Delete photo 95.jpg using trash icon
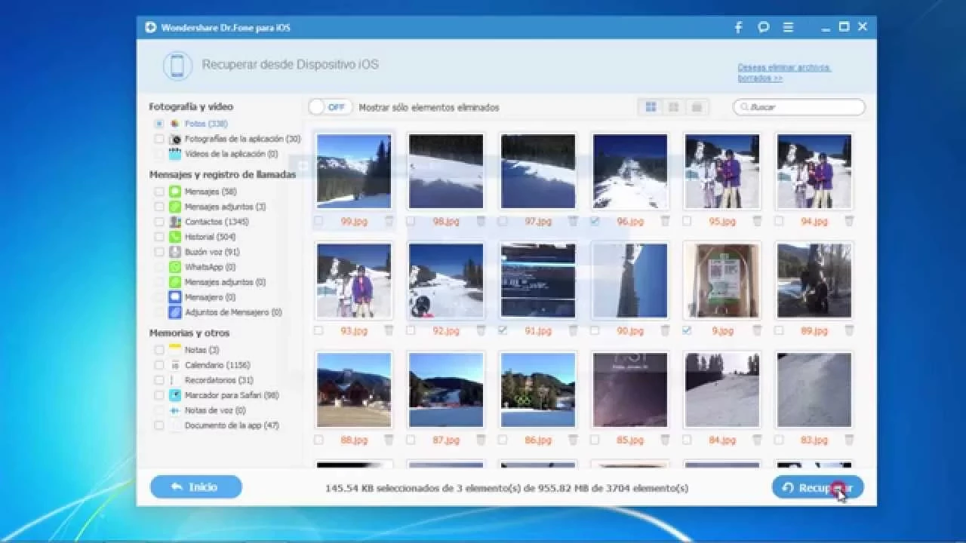 [x=758, y=221]
